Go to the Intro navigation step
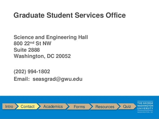The image size is (159, 119). (x=9, y=106)
